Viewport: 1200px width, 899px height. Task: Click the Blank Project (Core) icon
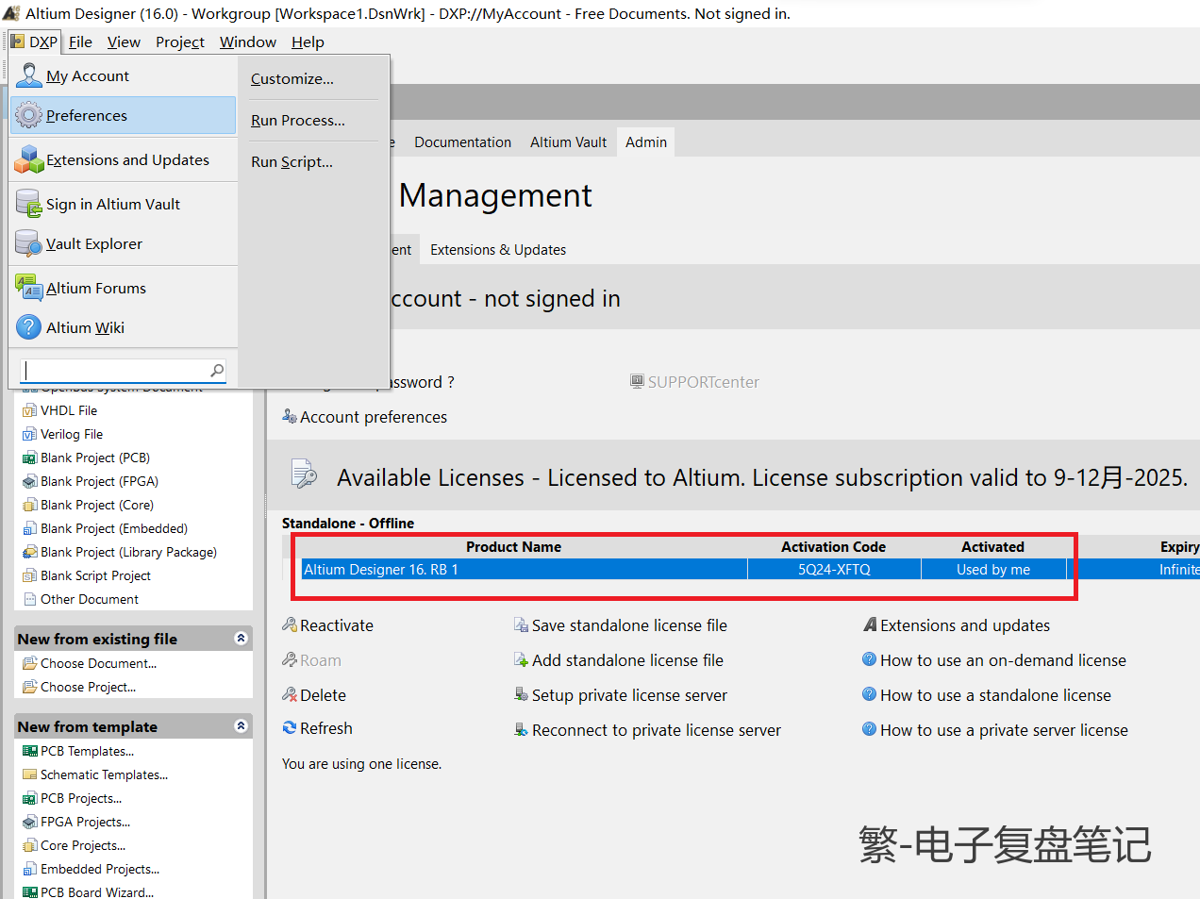29,505
